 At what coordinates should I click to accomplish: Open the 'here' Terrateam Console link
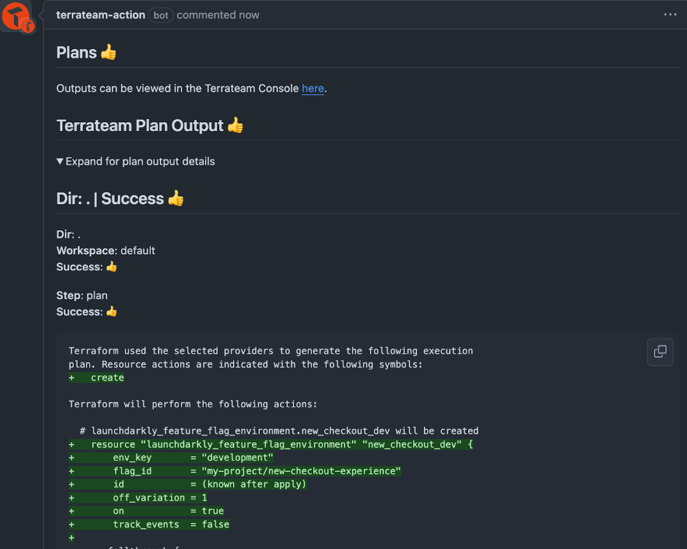(x=313, y=88)
